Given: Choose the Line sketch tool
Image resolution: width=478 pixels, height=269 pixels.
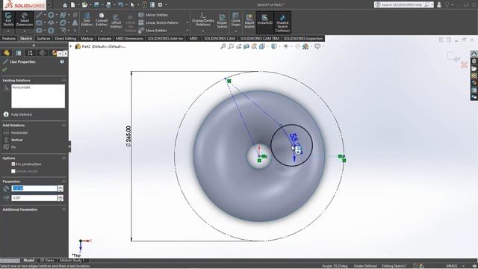Looking at the screenshot, I should pos(40,15).
